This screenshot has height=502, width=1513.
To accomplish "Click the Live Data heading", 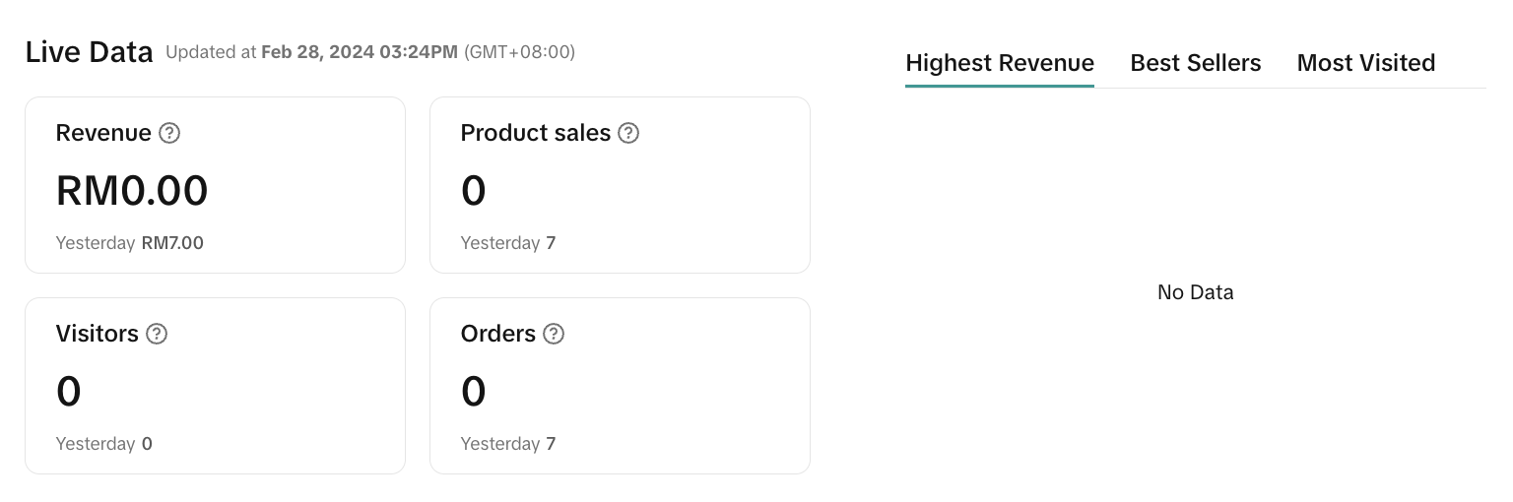I will point(89,52).
